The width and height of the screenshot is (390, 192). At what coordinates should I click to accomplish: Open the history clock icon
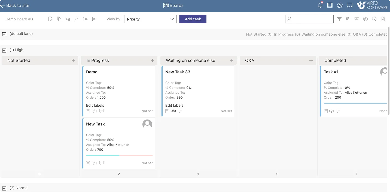[374, 19]
